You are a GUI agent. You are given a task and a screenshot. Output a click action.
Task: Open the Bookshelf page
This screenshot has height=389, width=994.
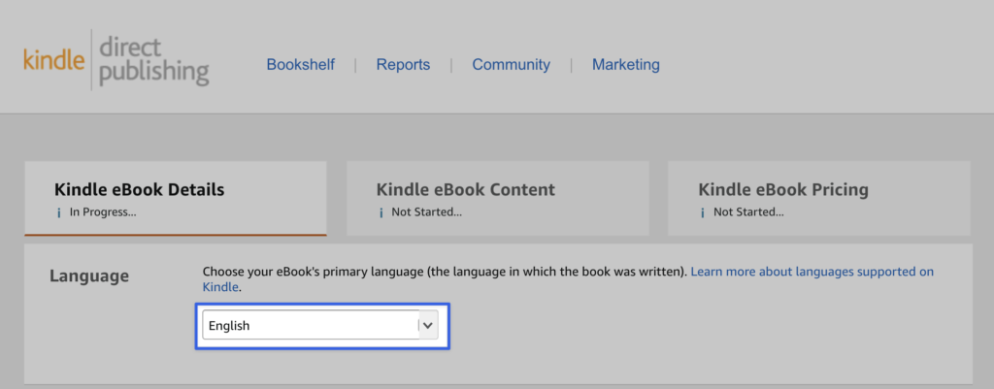click(301, 65)
